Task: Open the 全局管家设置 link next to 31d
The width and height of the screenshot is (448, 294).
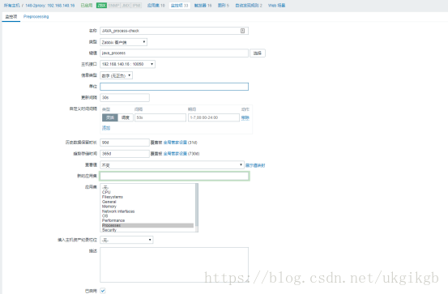Action: tap(175, 143)
